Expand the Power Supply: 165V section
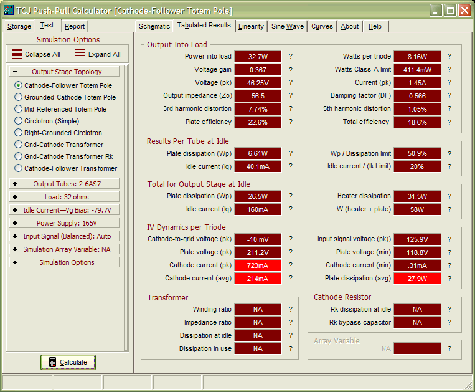Screen dimensions: 475x392 coord(65,223)
